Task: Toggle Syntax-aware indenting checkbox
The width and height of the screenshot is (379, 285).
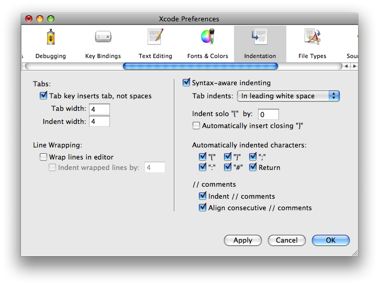Action: [186, 83]
